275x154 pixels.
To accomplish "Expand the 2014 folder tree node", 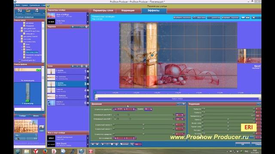I will (x=20, y=31).
